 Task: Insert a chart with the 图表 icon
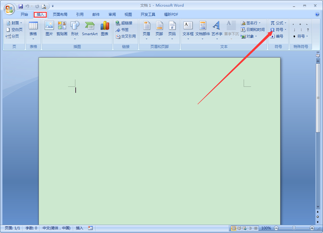click(105, 29)
